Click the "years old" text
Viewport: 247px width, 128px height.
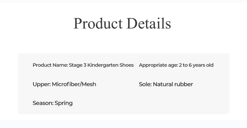[x=205, y=65]
